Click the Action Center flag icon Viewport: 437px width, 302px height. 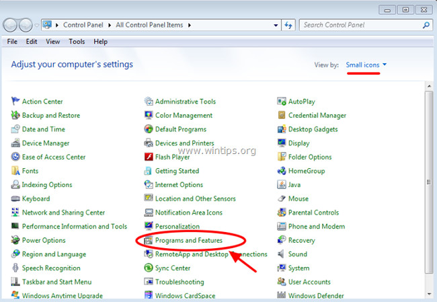[16, 102]
